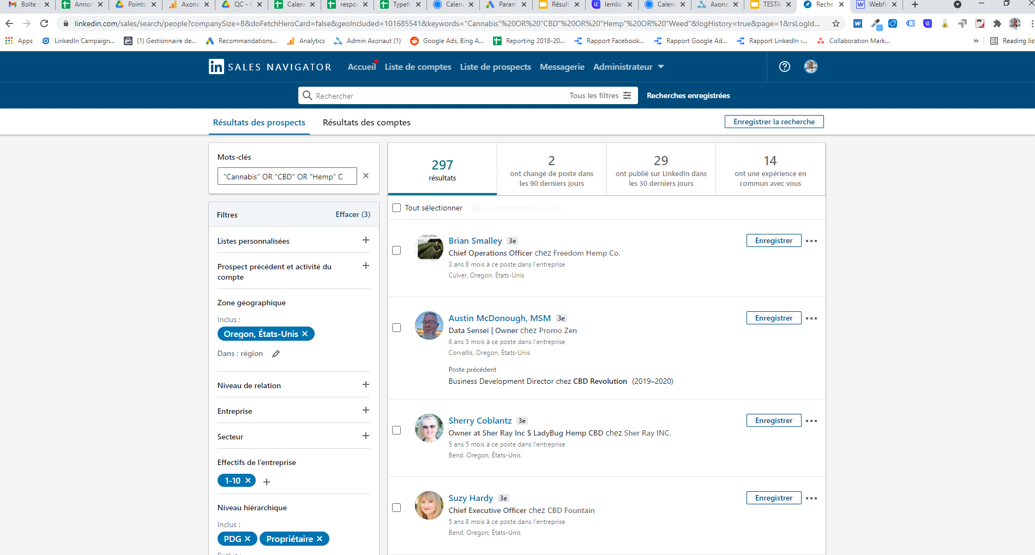Open Recherches enregistrées

tap(688, 95)
